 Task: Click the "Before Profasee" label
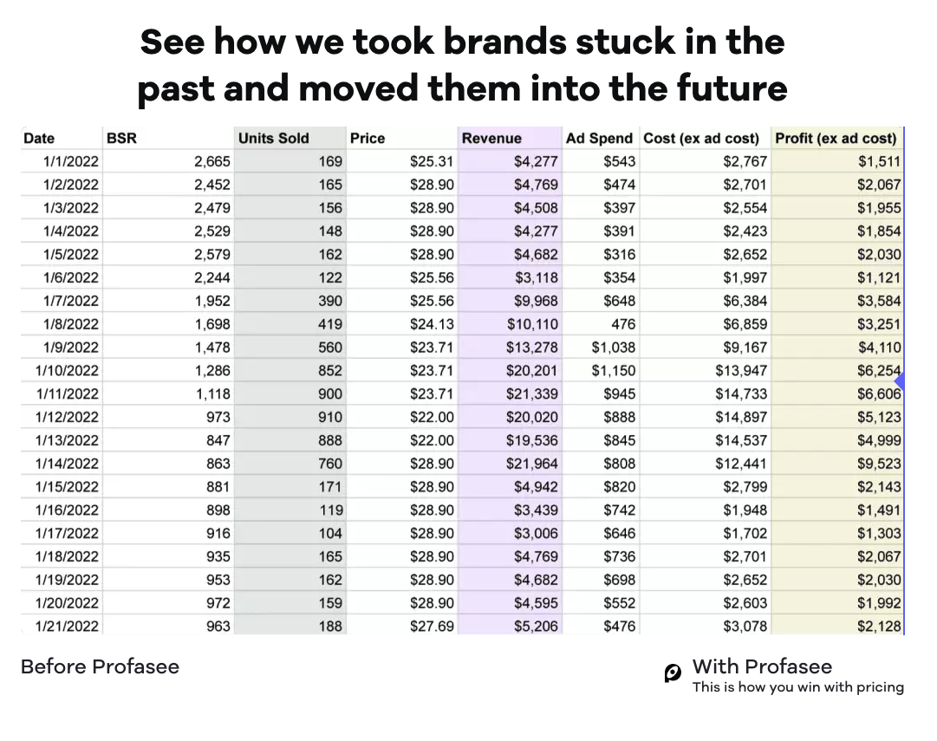pos(100,666)
